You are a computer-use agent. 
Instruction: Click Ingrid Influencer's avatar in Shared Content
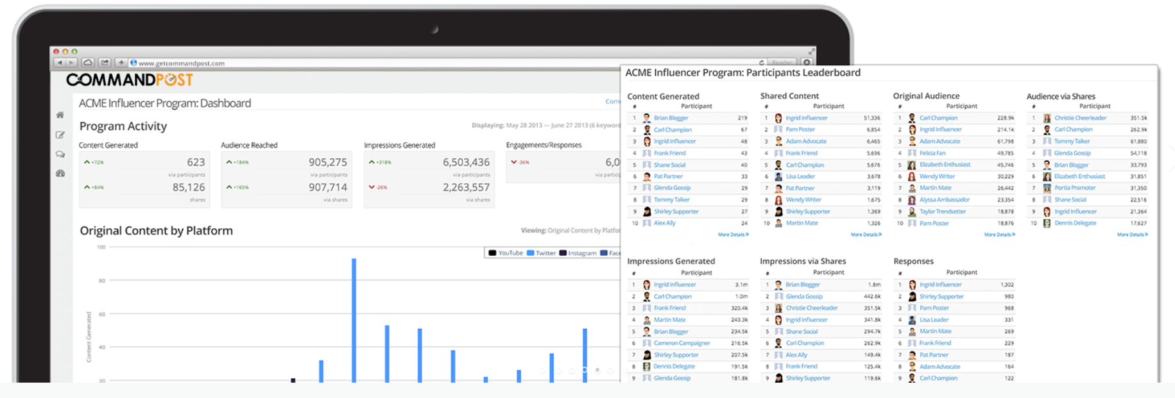tap(778, 118)
